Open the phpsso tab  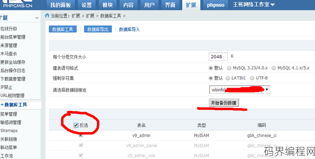[216, 5]
